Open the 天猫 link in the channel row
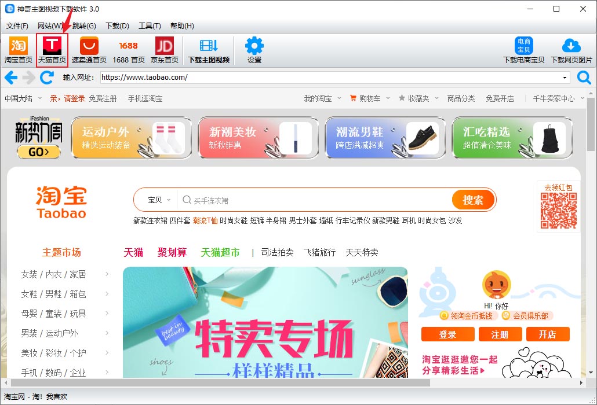597x405 pixels. click(133, 252)
